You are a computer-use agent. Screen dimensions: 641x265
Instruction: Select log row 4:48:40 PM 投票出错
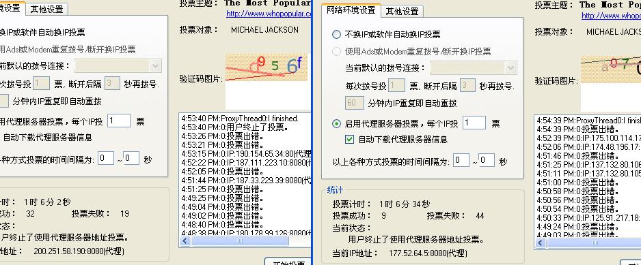(x=223, y=225)
